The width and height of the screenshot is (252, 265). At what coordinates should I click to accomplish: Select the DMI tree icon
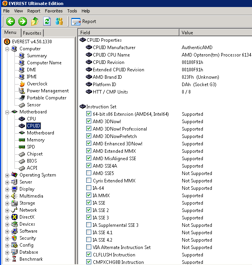coord(21,70)
